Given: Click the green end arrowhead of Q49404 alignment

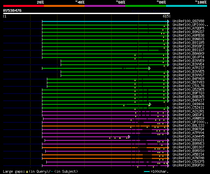Looking at the screenshot, I should point(150,104).
